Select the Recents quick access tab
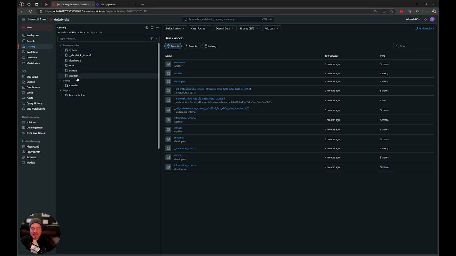The image size is (456, 256). tap(173, 46)
